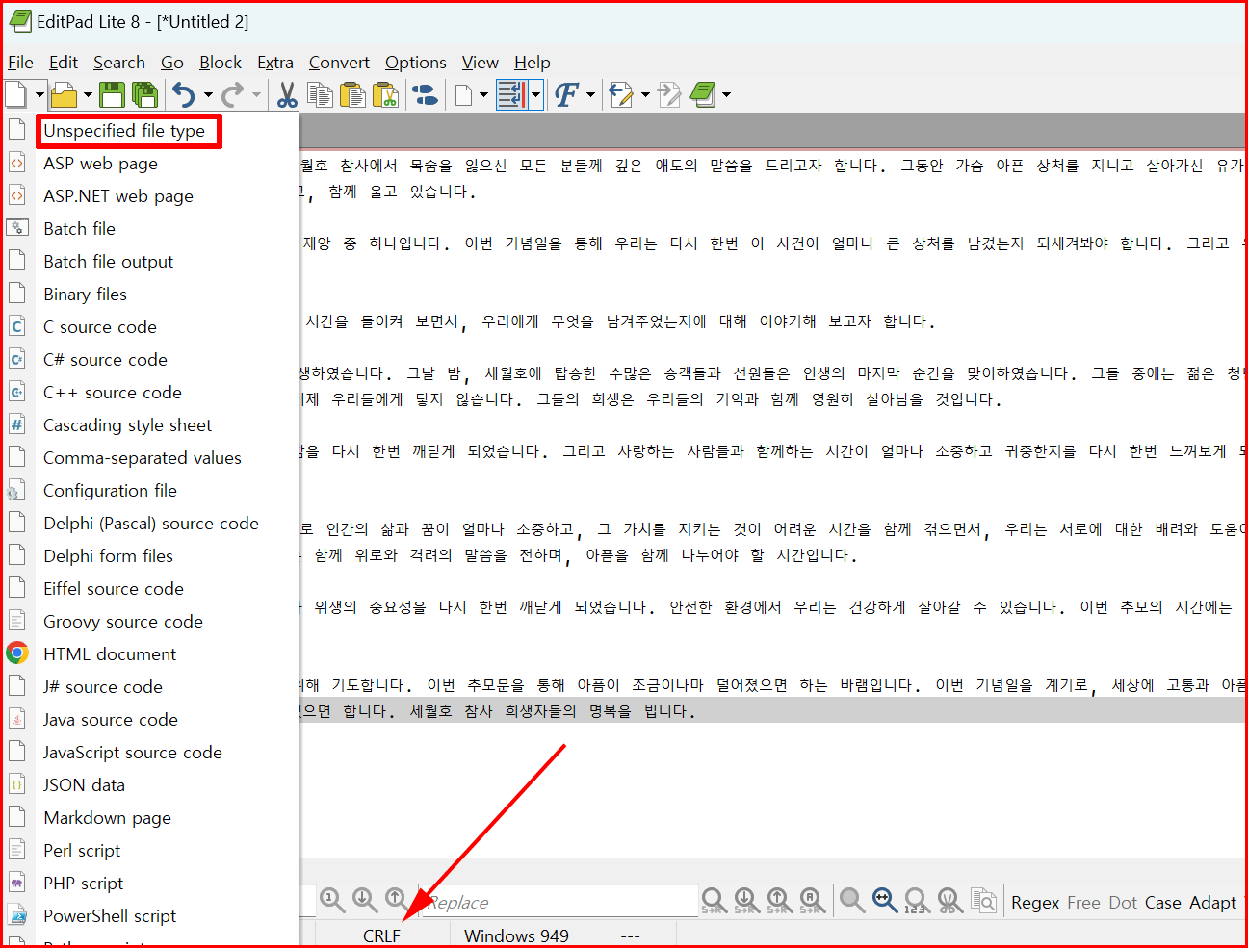Screen dimensions: 1248x948
Task: Expand the pencil note dropdown arrow
Action: [x=645, y=94]
